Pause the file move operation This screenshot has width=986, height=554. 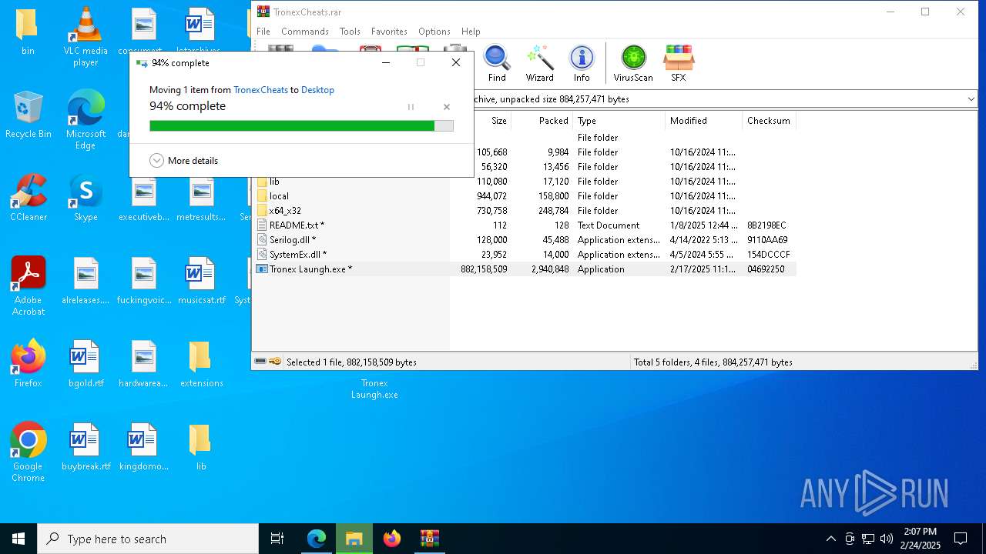pyautogui.click(x=411, y=107)
